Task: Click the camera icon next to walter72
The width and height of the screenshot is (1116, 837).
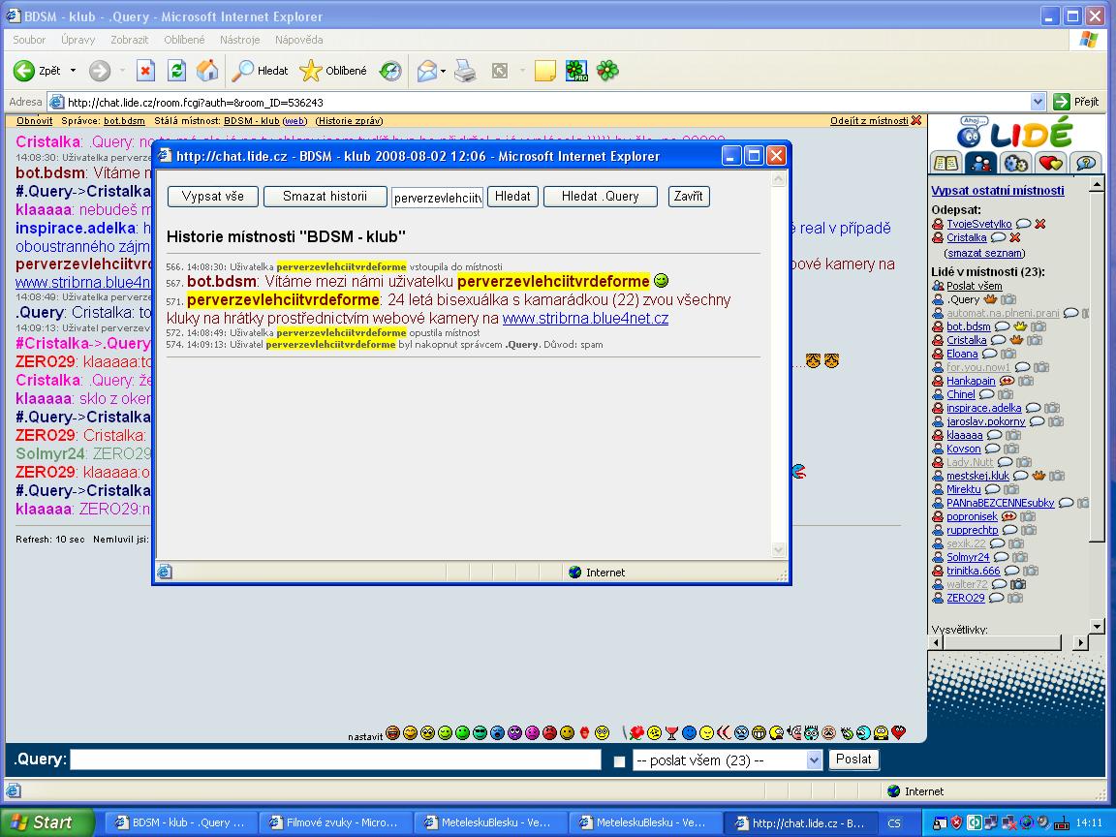Action: [1018, 584]
